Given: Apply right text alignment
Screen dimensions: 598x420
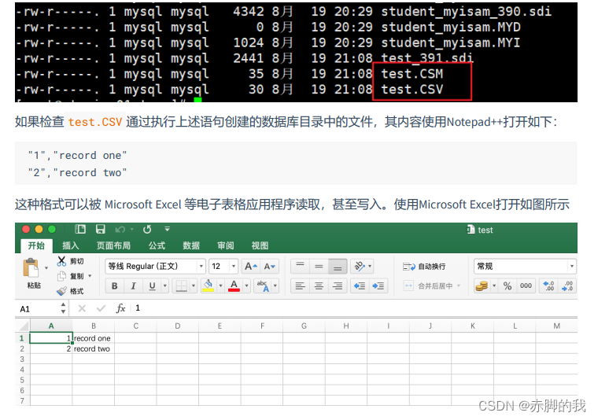Looking at the screenshot, I should coord(338,286).
